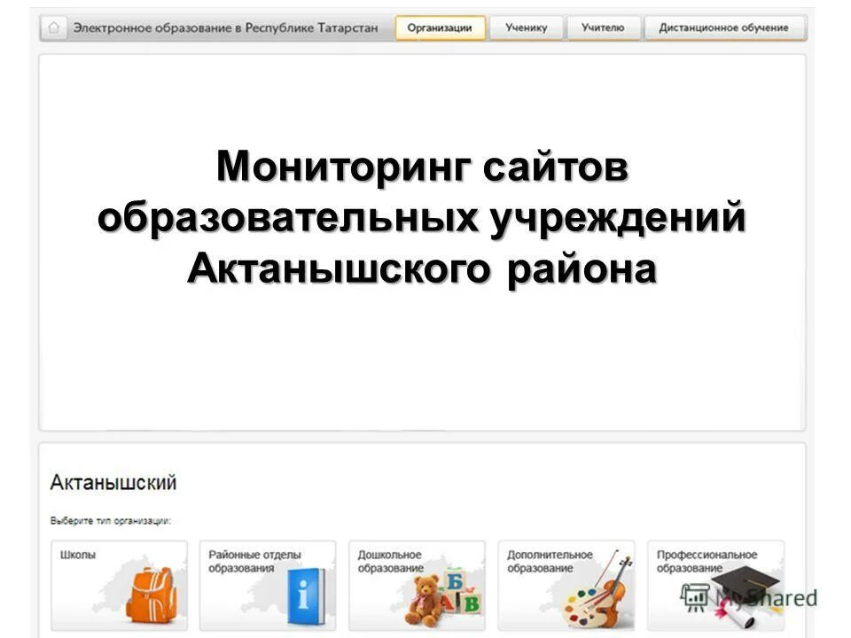This screenshot has height=638, width=851.
Task: Open Дистанционное обучение from the top bar
Action: click(723, 27)
